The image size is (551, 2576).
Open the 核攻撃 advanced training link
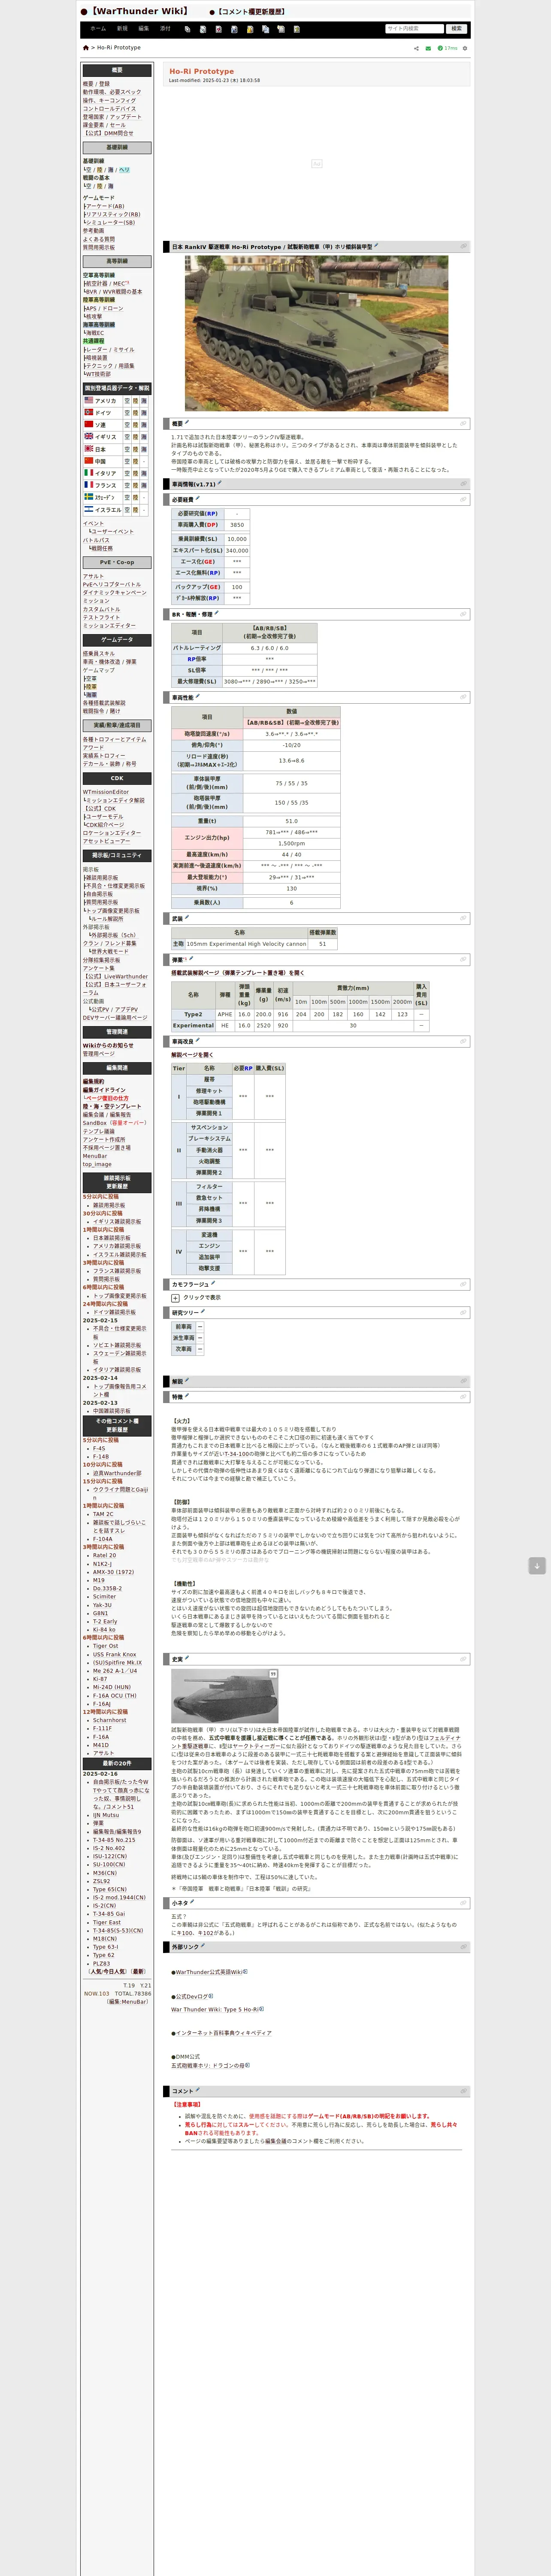click(x=95, y=316)
